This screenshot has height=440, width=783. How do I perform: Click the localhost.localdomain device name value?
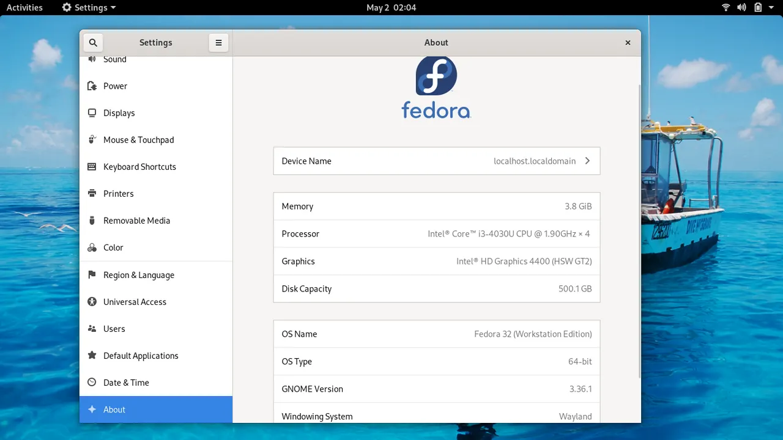(x=535, y=161)
